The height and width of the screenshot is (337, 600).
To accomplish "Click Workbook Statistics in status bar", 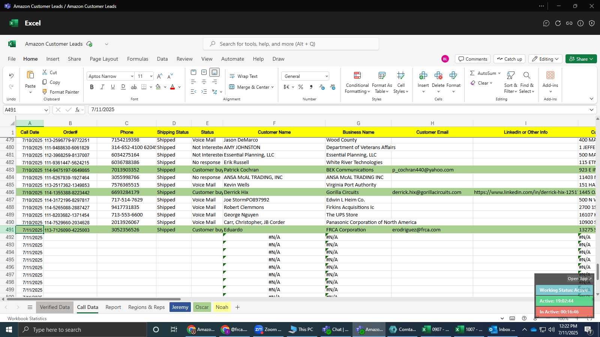I will pos(27,319).
